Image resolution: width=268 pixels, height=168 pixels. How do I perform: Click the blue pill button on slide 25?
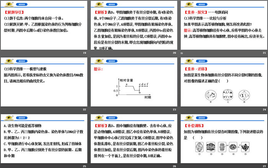point(22,118)
